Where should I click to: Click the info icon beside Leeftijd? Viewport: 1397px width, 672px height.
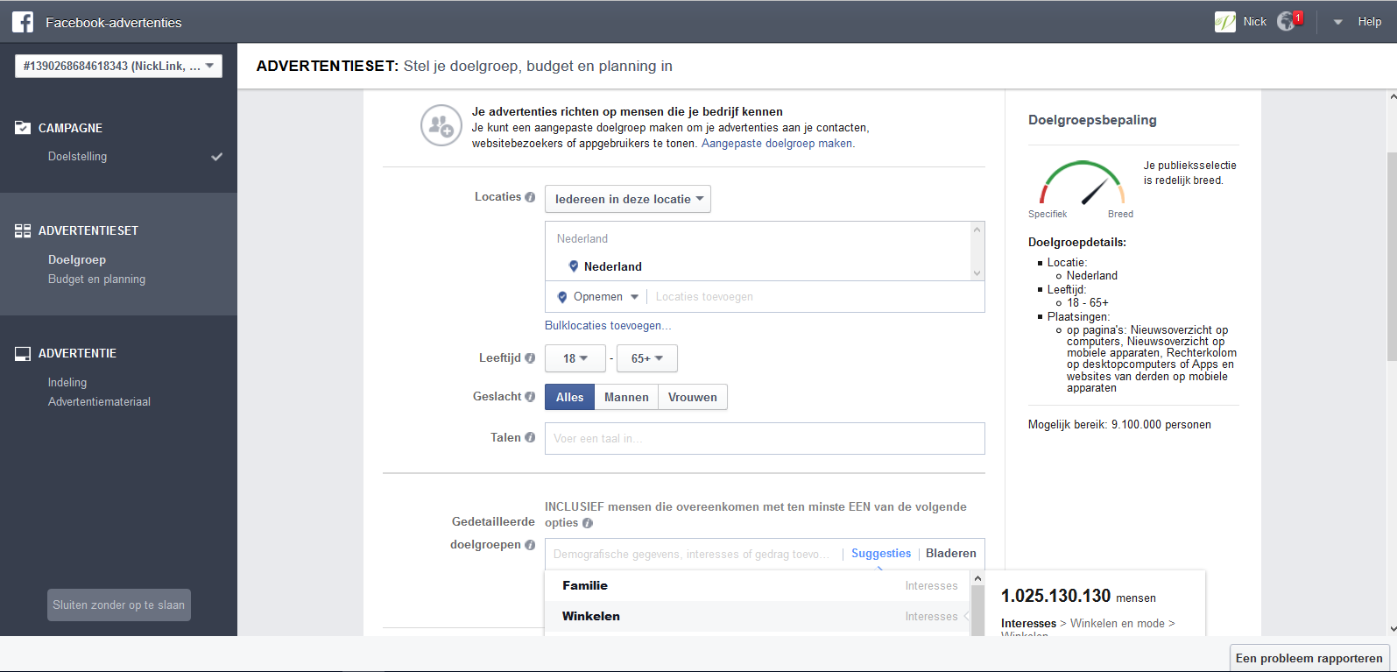(x=530, y=358)
